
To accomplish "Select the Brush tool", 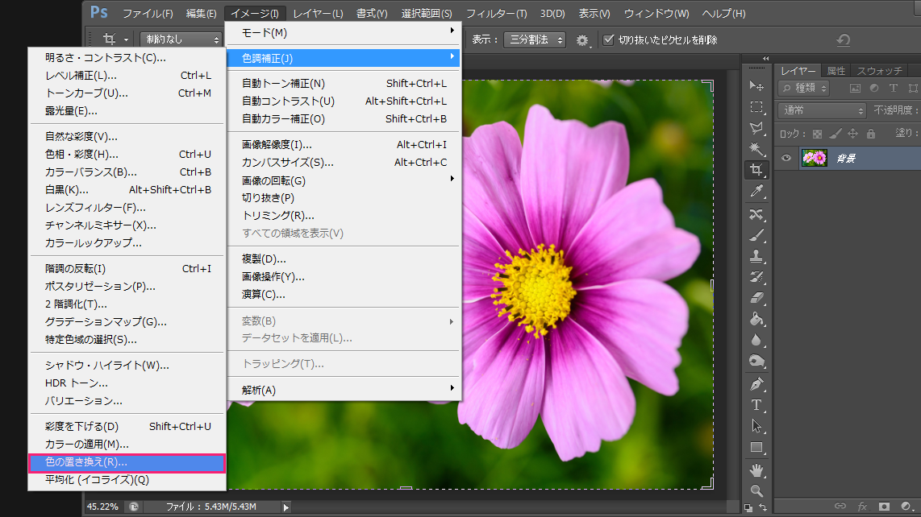I will coord(756,235).
